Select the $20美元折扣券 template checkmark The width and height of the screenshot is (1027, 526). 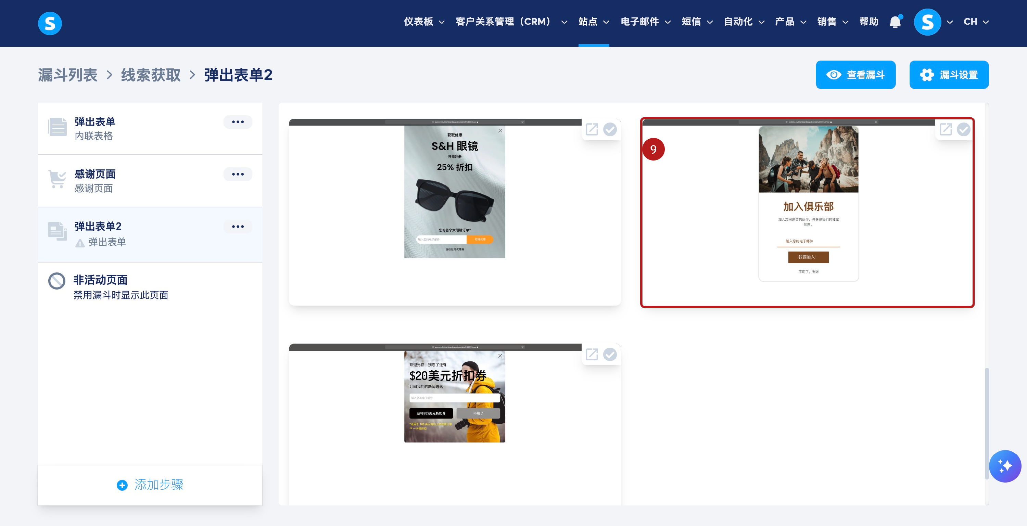[610, 354]
